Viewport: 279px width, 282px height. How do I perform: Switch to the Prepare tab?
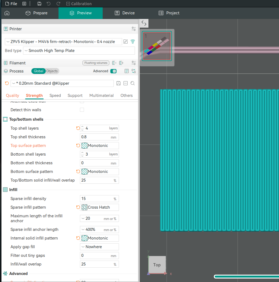point(37,13)
